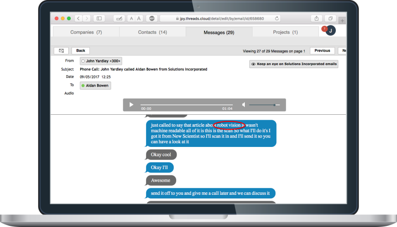Click the red notification badge
Screen dimensions: 397x227
pos(324,29)
